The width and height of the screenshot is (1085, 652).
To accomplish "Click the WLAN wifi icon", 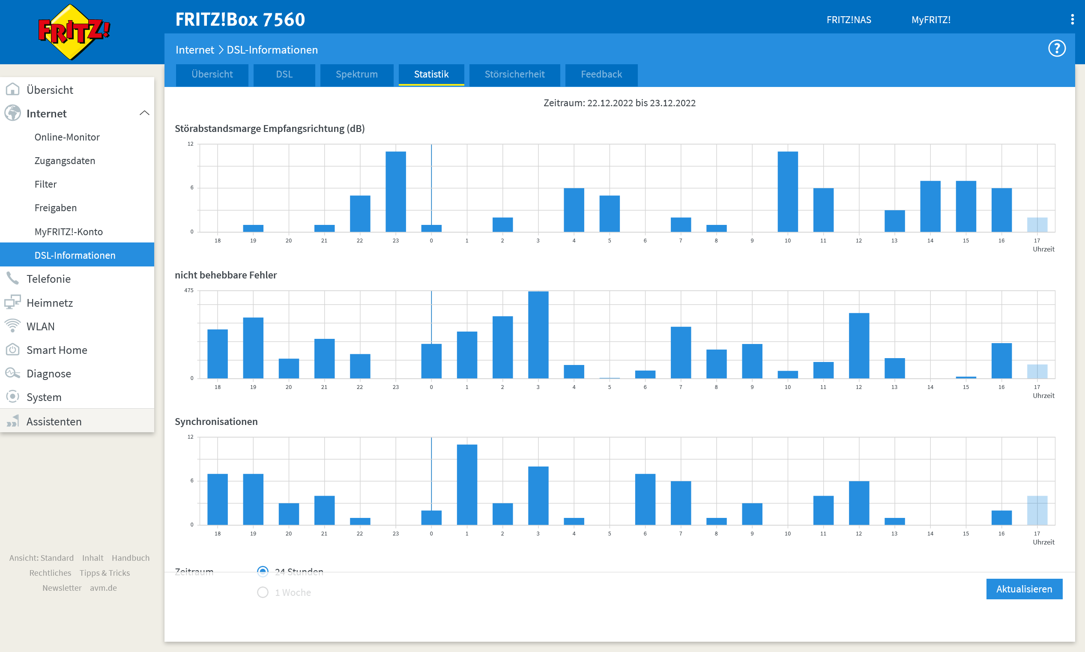I will [x=12, y=326].
